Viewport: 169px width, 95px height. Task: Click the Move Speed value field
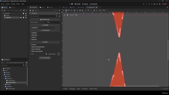pos(52,22)
